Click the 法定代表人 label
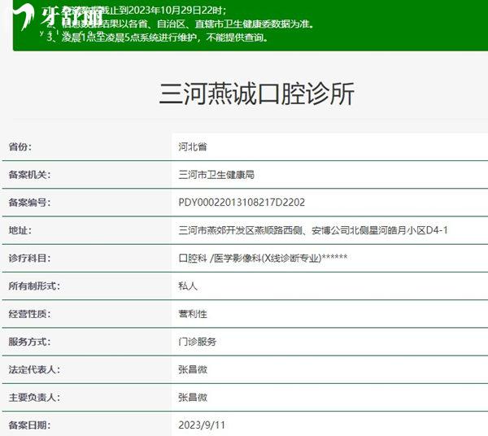Image resolution: width=488 pixels, height=436 pixels. point(34,369)
